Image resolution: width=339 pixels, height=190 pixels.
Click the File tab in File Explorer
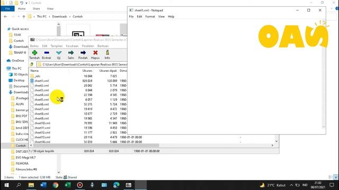[x=7, y=8]
